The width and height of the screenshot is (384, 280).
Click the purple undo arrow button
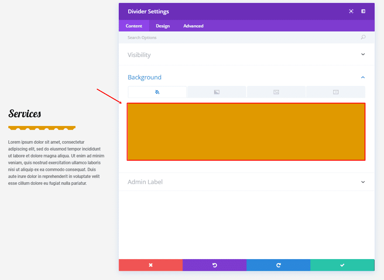point(214,265)
